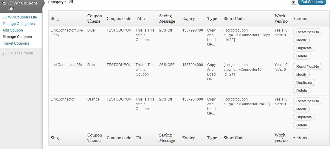
Task: Modify the LinkConnector10% coupon
Action: click(x=301, y=75)
